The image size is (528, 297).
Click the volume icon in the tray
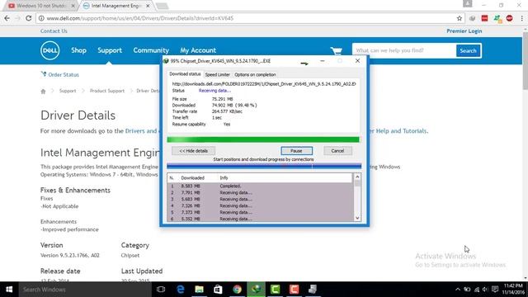pos(485,290)
